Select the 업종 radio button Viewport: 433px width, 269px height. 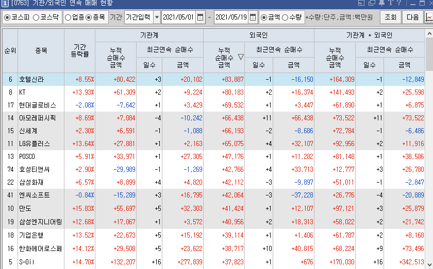tap(68, 17)
